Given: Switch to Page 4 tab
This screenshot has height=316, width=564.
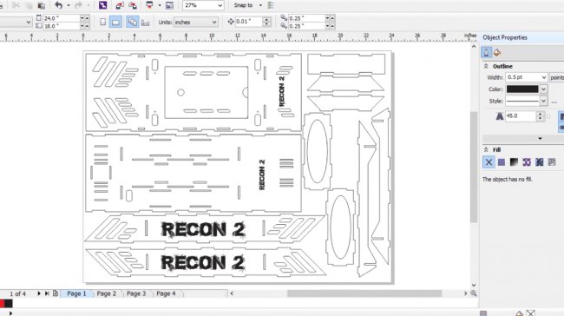Looking at the screenshot, I should (x=166, y=293).
